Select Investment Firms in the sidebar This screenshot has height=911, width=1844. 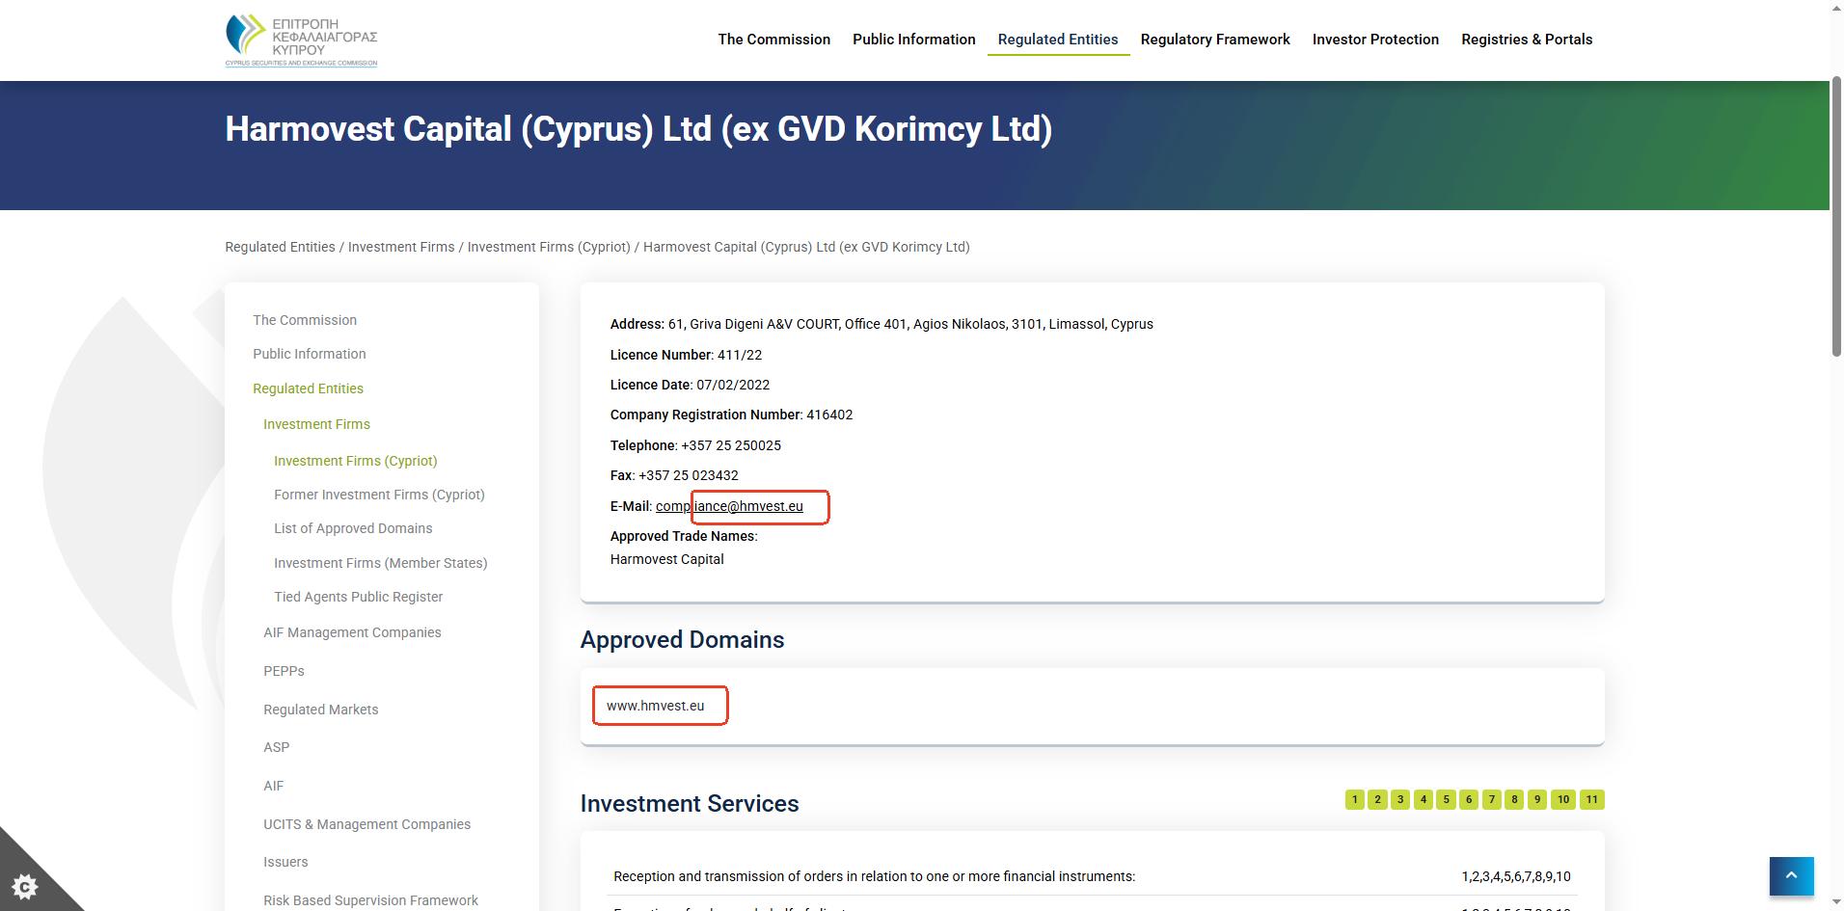316,424
